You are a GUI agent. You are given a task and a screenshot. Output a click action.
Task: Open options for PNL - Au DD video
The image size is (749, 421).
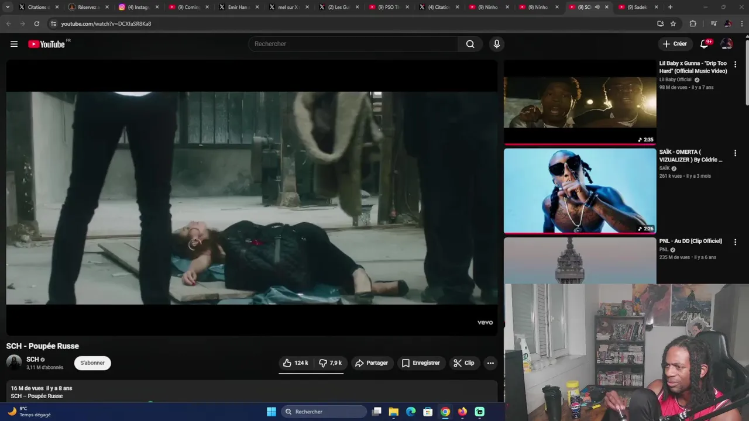[735, 242]
